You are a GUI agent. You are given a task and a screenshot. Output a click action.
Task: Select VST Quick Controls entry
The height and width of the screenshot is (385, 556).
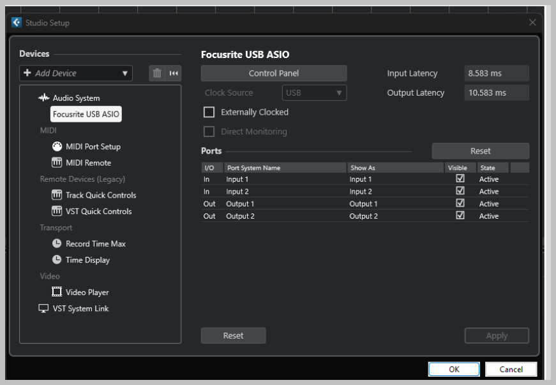(98, 211)
